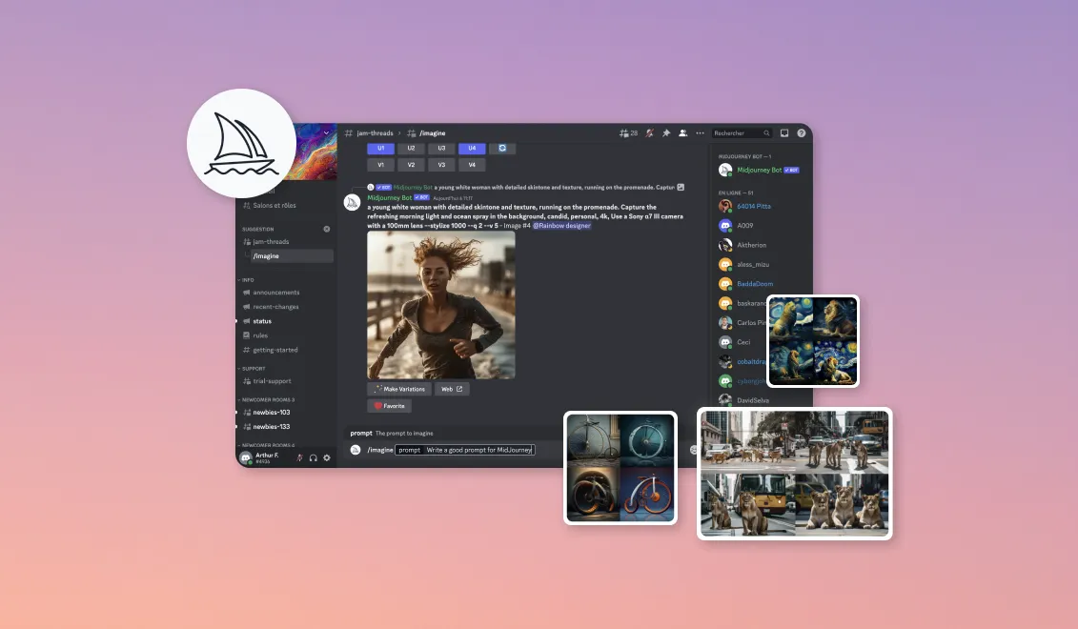The image size is (1078, 629).
Task: Click the U2 upscale button
Action: point(411,148)
